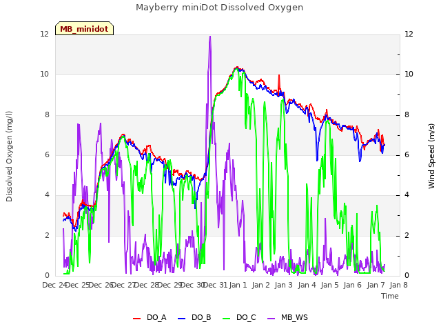Toggle DO_C series in legend
This screenshot has height=331, width=441.
pos(239,317)
